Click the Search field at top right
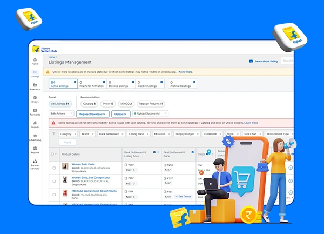The image size is (324, 234). coord(287,61)
